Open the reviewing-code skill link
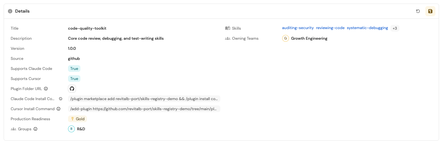The image size is (443, 144). 330,28
